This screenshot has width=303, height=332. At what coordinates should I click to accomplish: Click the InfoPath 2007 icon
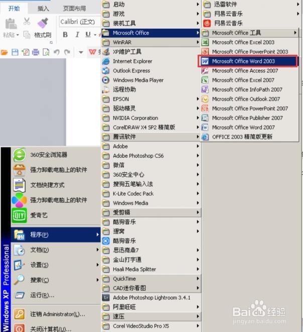(205, 89)
